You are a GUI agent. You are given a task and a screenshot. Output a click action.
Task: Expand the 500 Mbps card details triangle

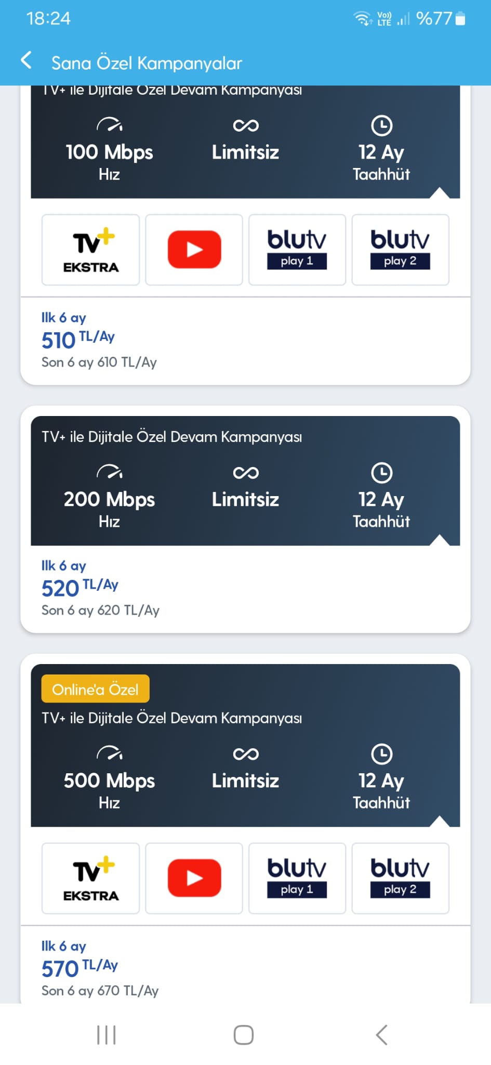click(x=440, y=821)
